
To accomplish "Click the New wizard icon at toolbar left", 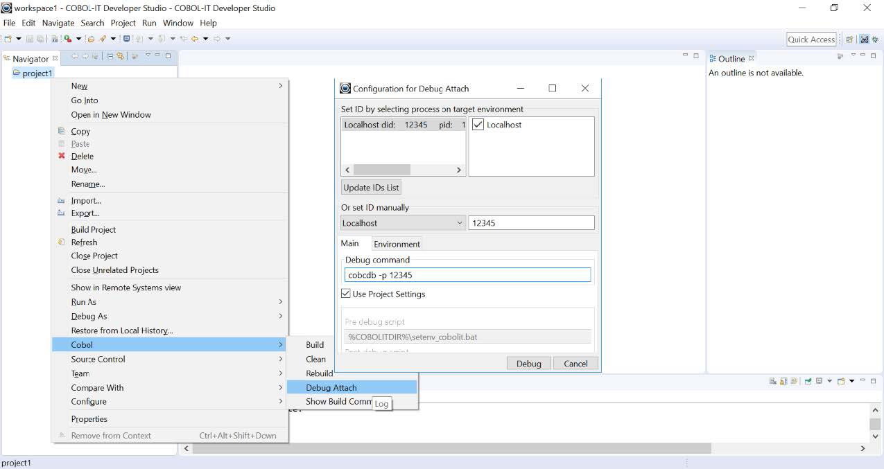I will point(9,39).
